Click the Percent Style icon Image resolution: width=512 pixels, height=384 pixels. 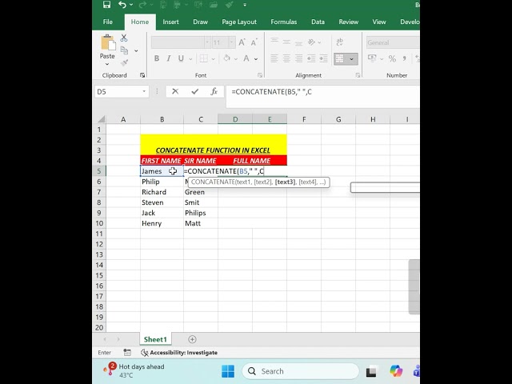point(392,58)
